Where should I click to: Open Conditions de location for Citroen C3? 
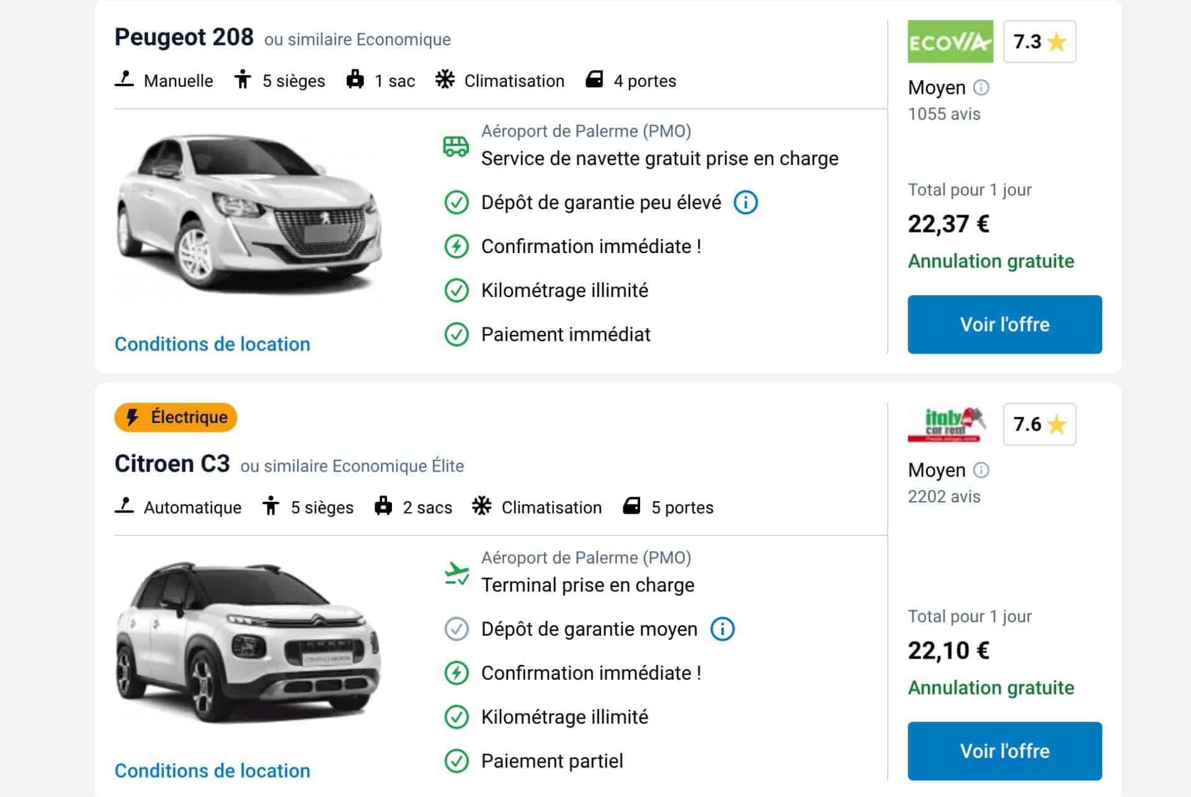point(212,770)
